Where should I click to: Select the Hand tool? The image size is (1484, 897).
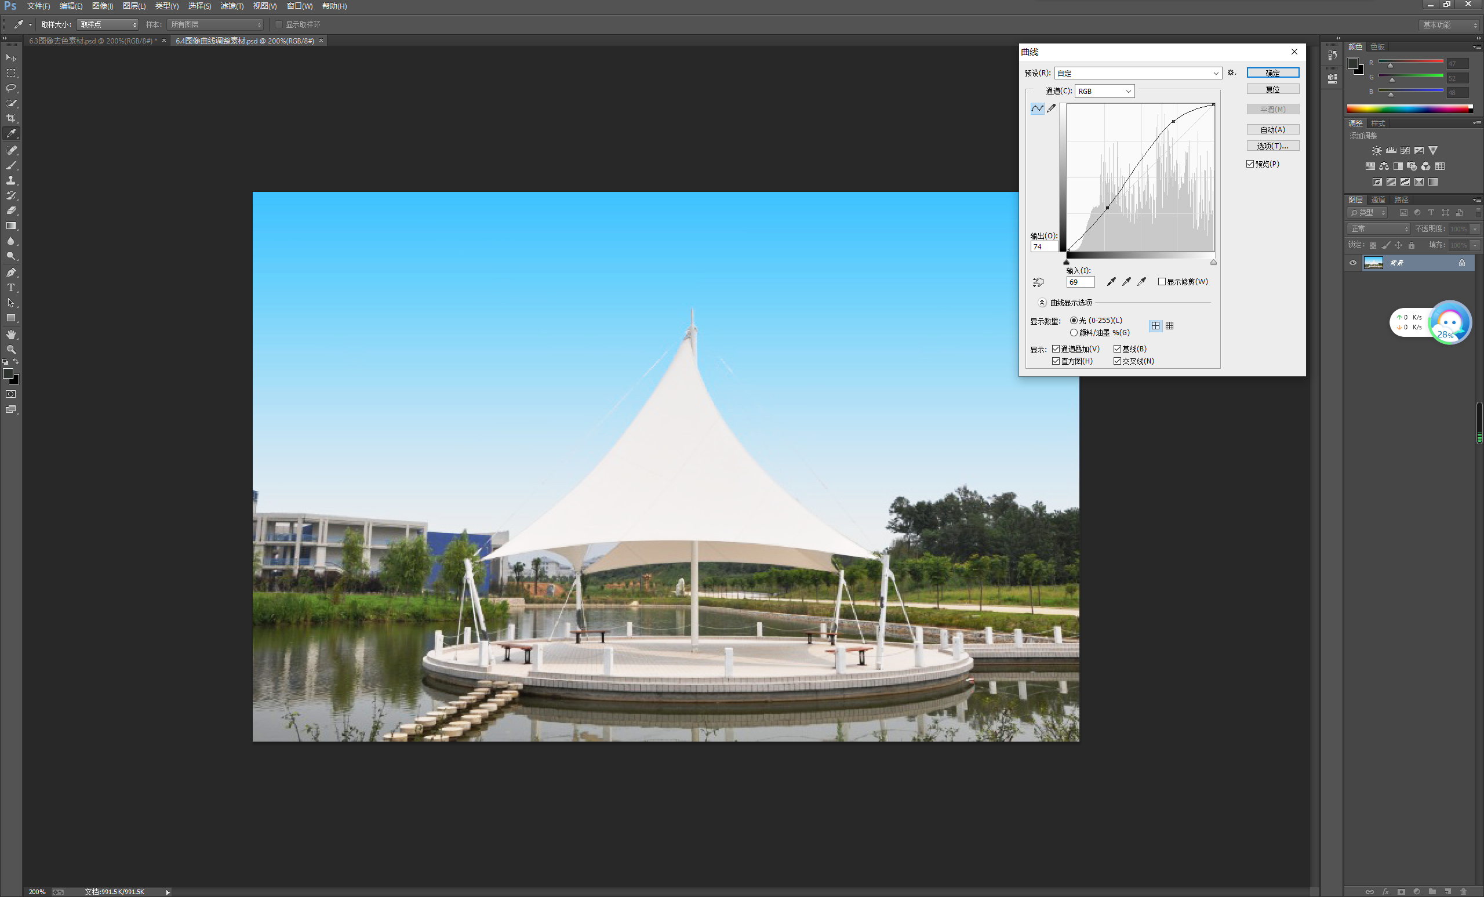coord(11,335)
